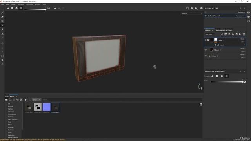The image size is (251, 141).
Task: Open the display settings icon on right dock
Action: click(x=249, y=13)
